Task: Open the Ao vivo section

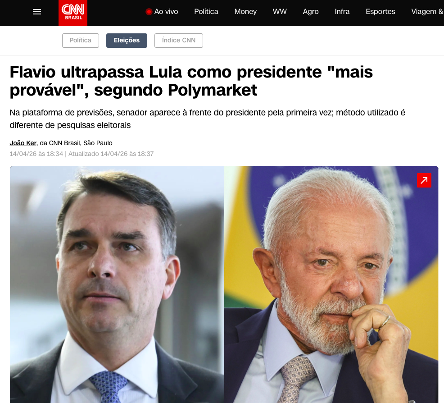Action: [x=166, y=12]
